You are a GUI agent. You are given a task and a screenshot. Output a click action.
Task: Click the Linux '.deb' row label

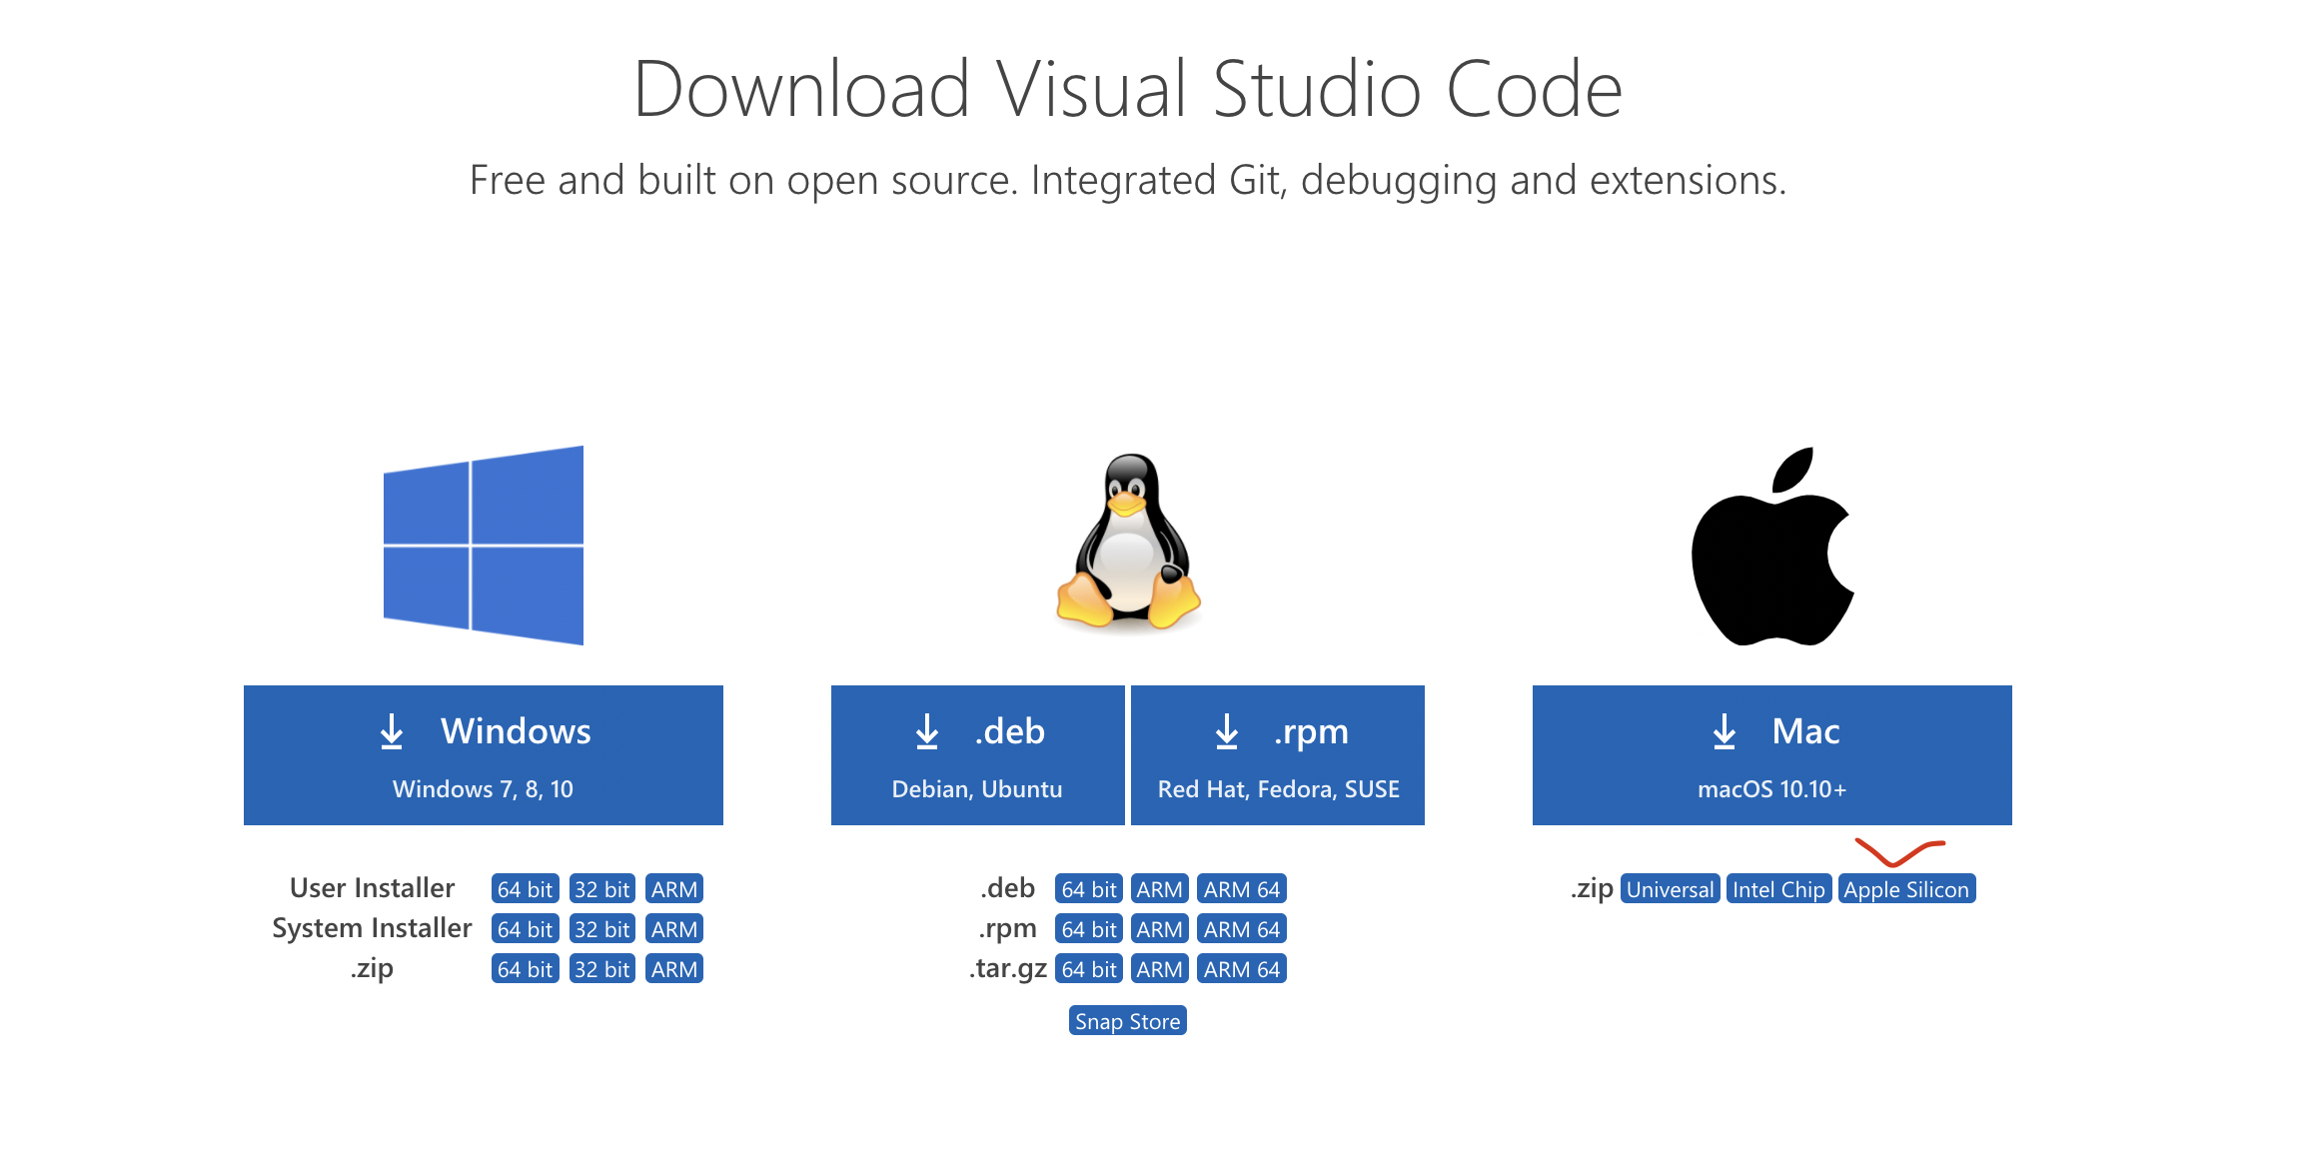click(1007, 888)
